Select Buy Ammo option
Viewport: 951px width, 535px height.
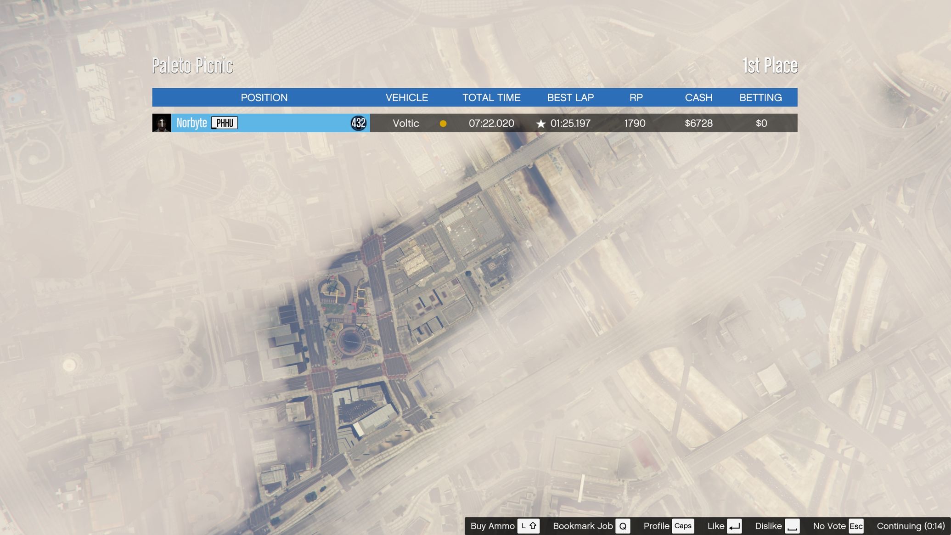pyautogui.click(x=492, y=526)
